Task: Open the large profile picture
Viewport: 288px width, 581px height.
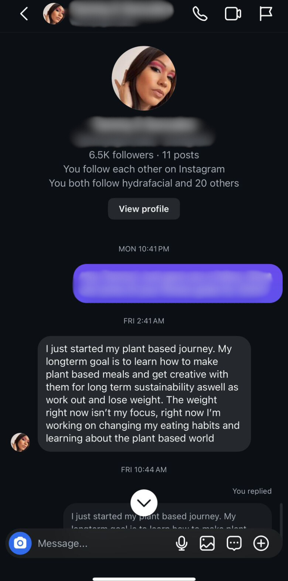Action: [144, 78]
